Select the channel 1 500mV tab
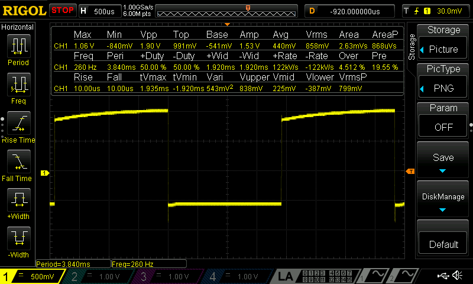The width and height of the screenshot is (473, 284). [x=33, y=276]
